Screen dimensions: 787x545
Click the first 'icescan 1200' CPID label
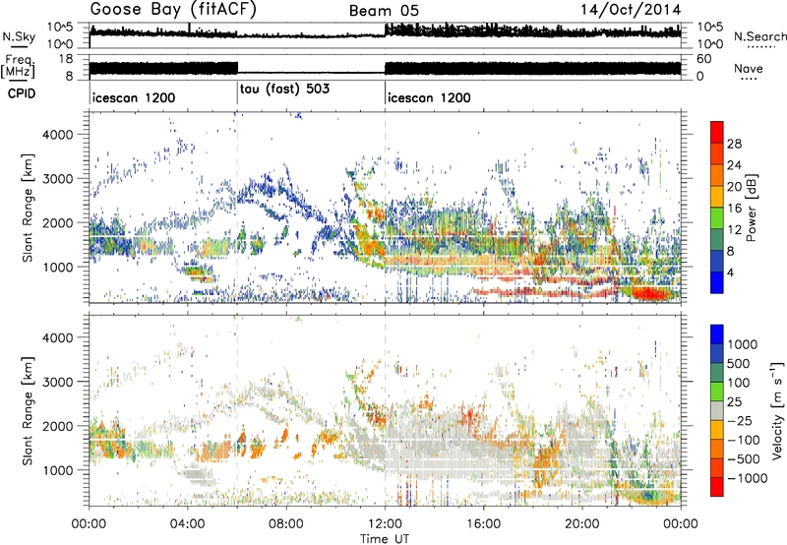tap(134, 97)
